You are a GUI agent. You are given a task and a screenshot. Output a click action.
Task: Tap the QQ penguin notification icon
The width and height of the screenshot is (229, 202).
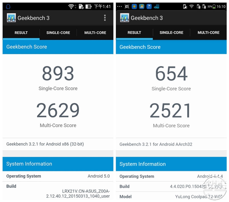click(8, 7)
